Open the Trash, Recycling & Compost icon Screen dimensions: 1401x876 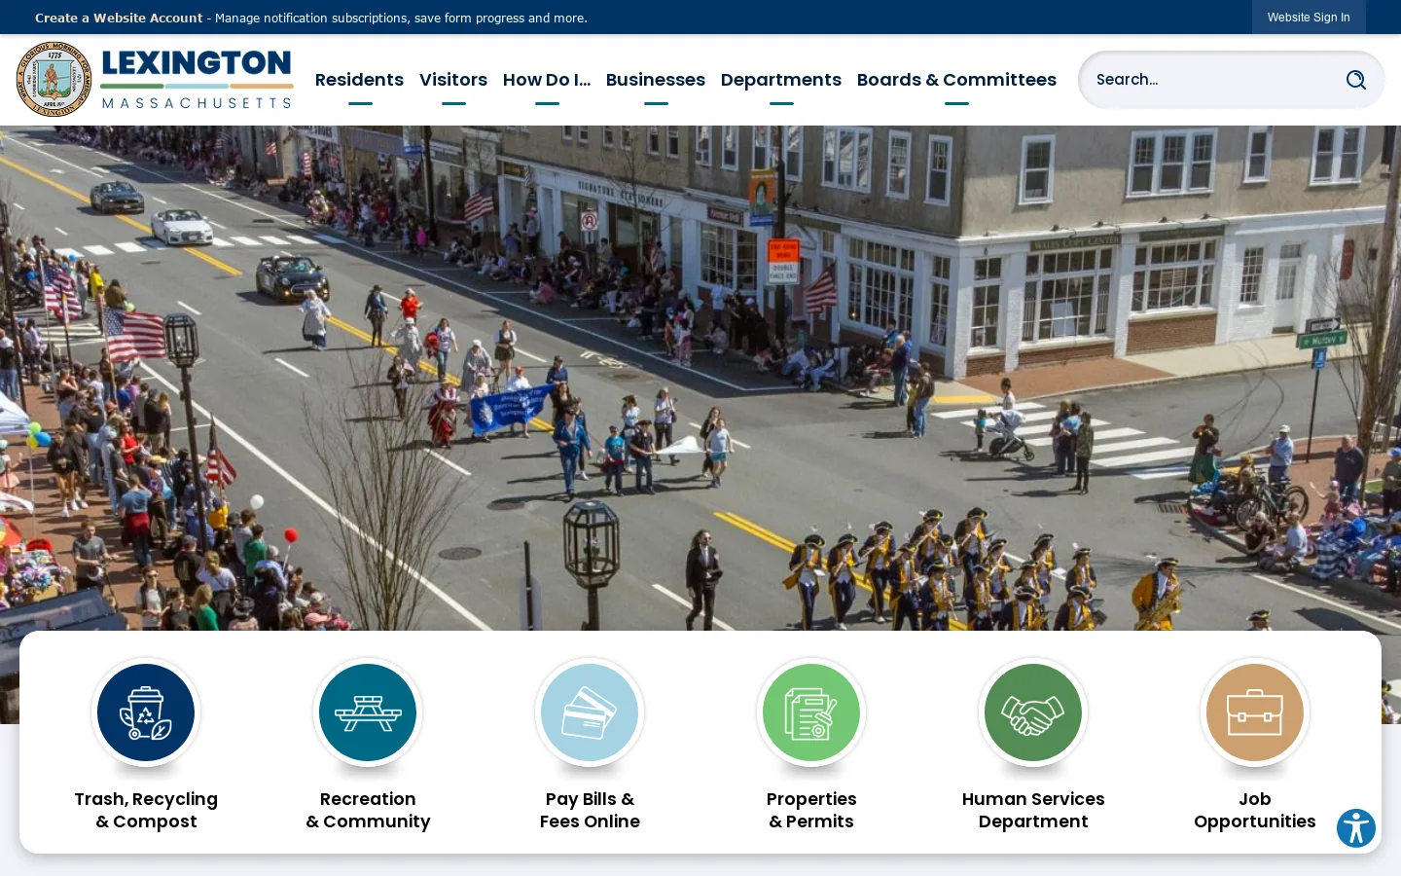click(146, 712)
